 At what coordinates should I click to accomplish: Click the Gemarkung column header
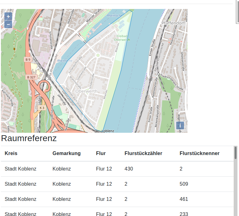tap(67, 153)
